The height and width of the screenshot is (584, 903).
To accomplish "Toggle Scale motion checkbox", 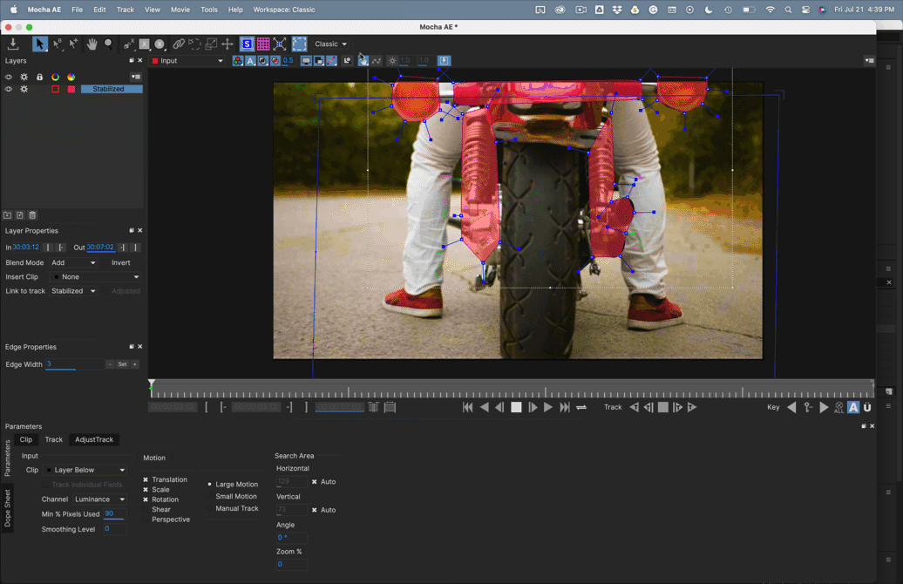I will (x=146, y=490).
